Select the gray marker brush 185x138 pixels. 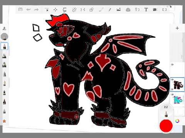click(4, 74)
